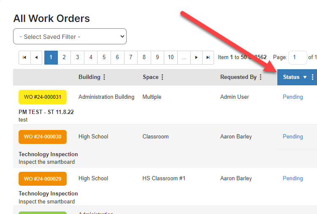Go to next page arrow

(x=196, y=57)
